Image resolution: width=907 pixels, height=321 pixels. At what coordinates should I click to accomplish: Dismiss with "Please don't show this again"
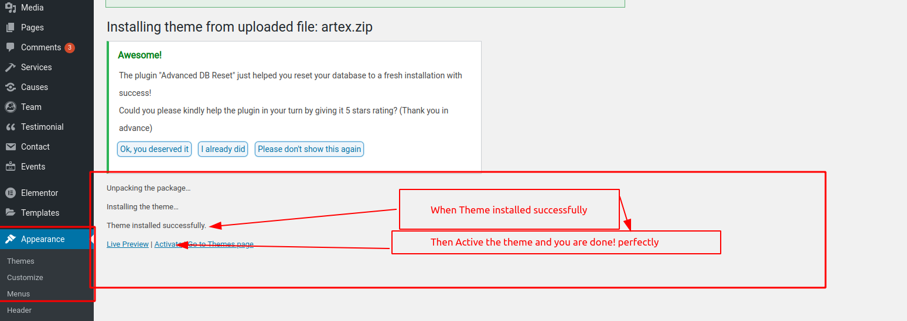(x=309, y=149)
